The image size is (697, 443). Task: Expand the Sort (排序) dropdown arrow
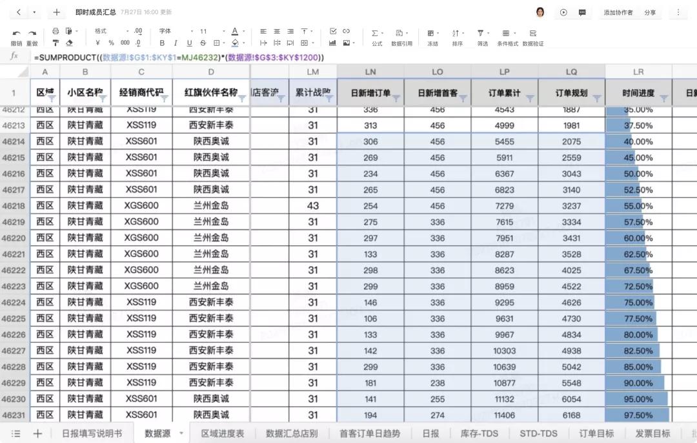pyautogui.click(x=463, y=32)
